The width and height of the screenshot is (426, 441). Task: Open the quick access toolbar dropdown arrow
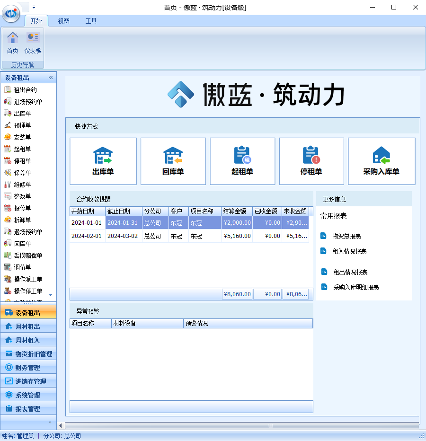coord(34,7)
